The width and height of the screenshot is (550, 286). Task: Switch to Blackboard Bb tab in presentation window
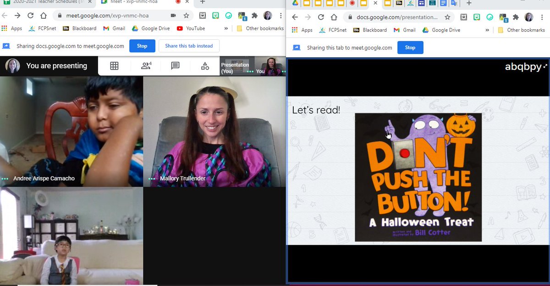coord(399,3)
